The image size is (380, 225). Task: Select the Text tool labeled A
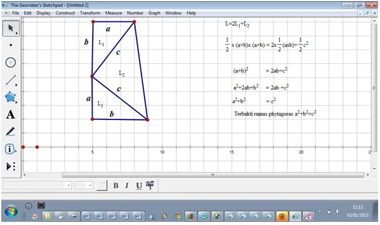coord(11,114)
